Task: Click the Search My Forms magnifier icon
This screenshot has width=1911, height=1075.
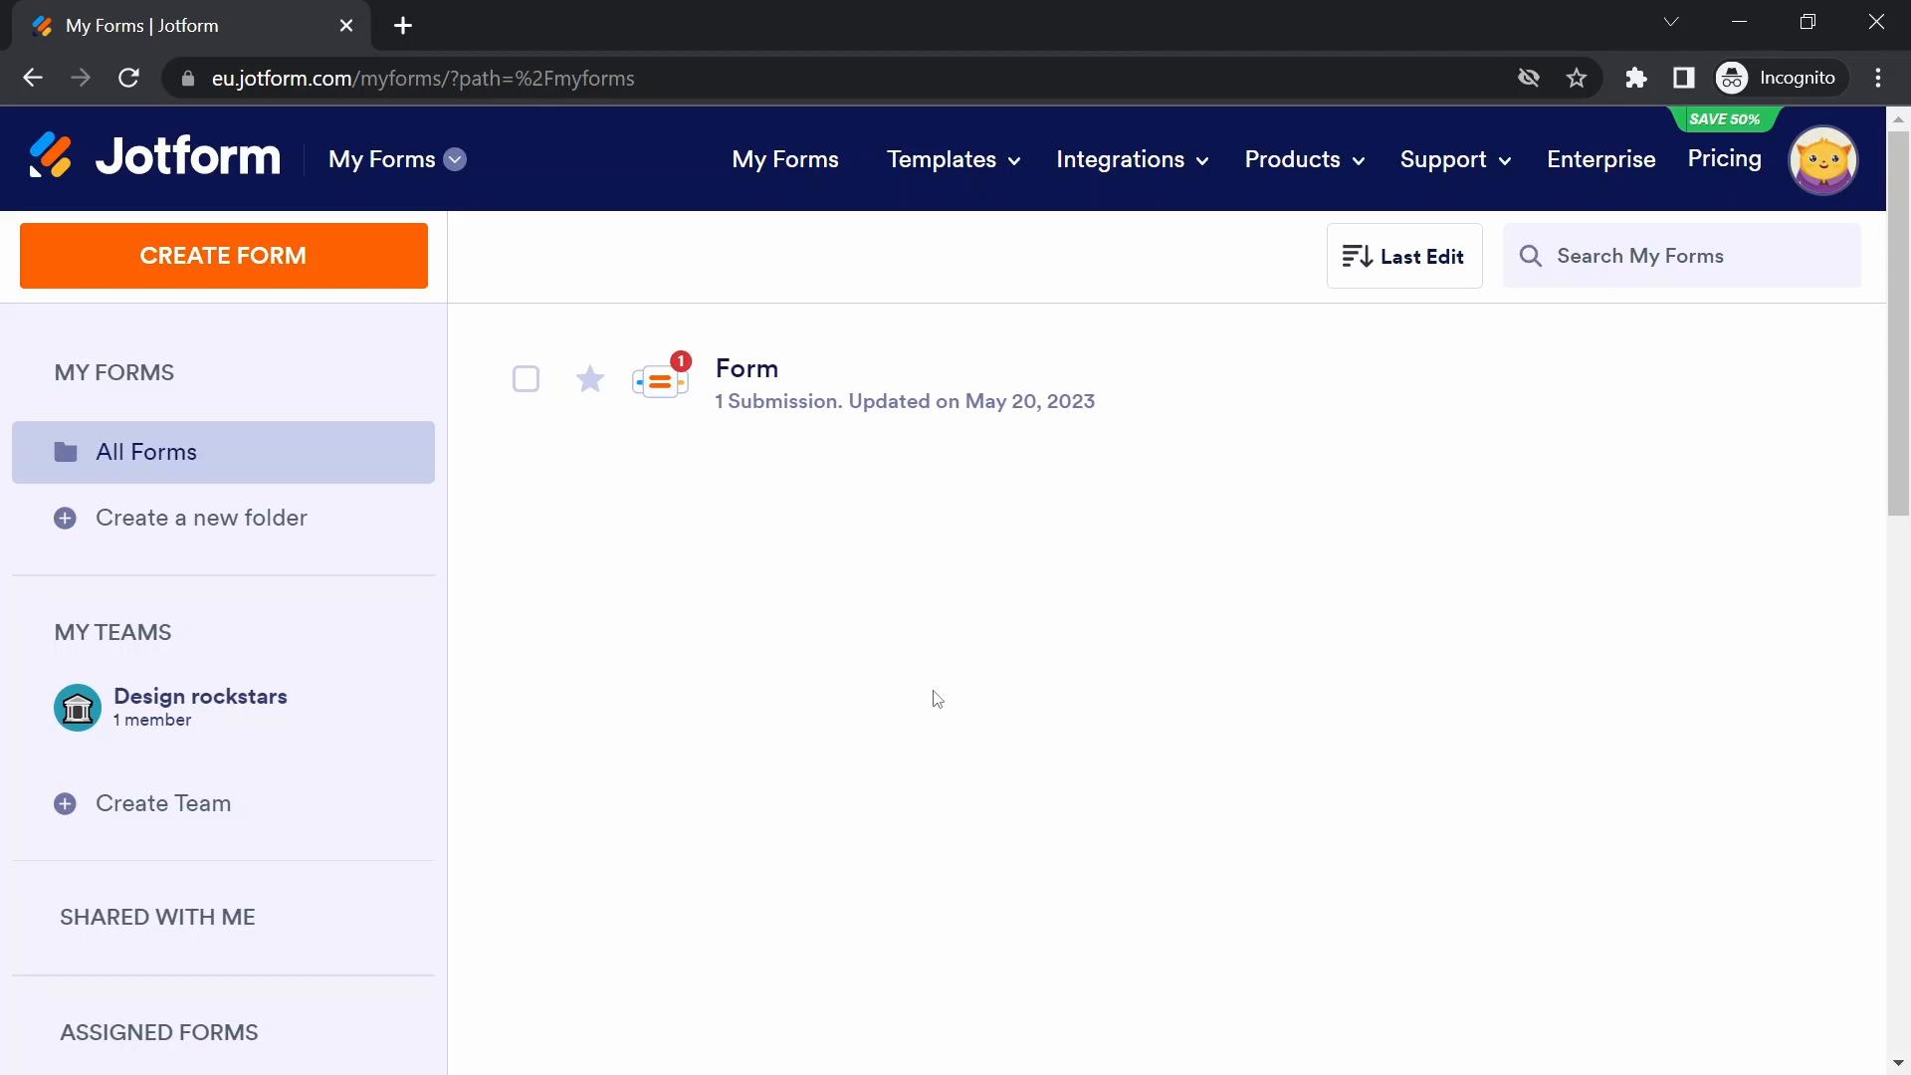Action: click(x=1531, y=255)
